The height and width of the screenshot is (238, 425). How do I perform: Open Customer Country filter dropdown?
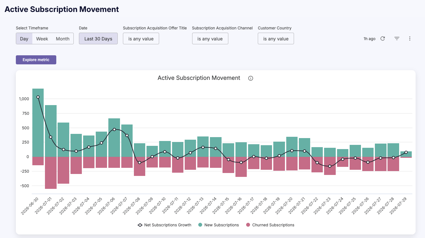[x=276, y=38]
